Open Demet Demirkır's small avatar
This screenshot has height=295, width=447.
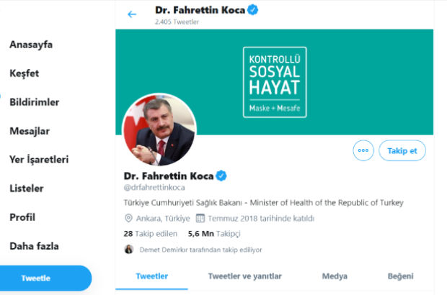click(x=129, y=249)
